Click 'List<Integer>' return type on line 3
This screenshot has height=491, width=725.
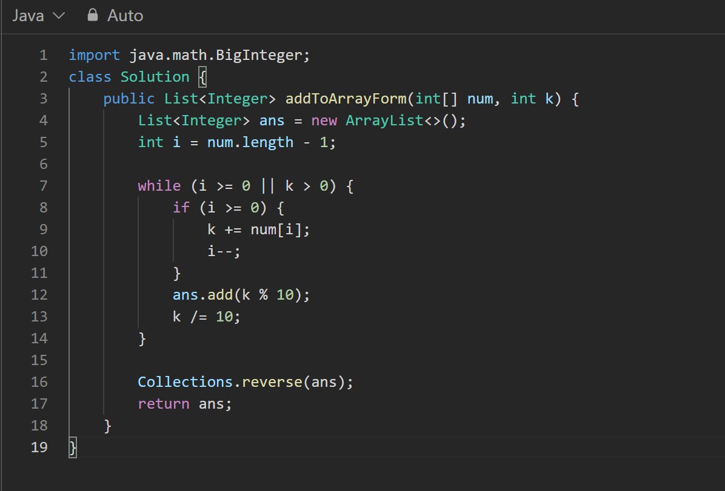(x=219, y=99)
